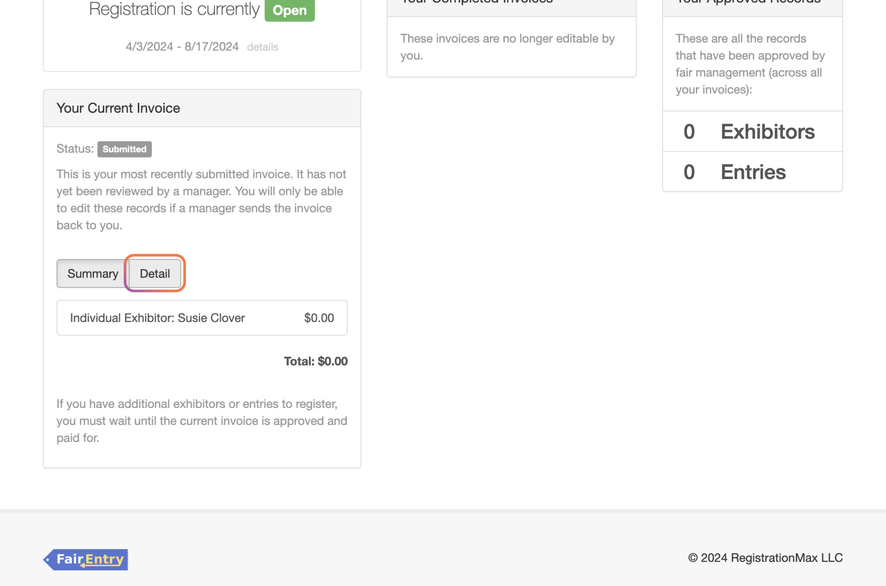Switch to the Summary invoice view
886x586 pixels.
pos(93,273)
